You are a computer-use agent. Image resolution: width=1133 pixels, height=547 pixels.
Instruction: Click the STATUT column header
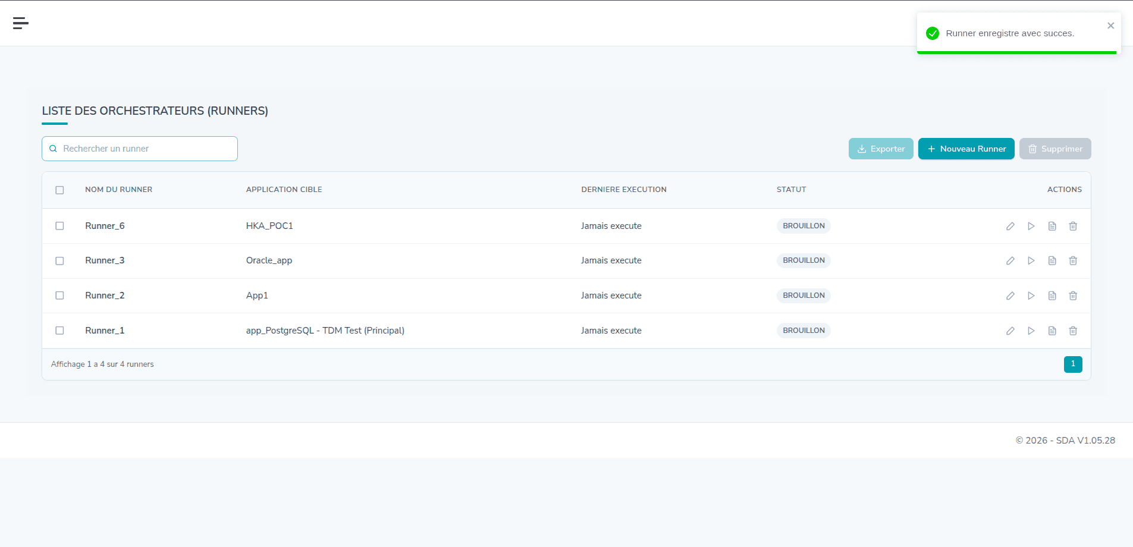pyautogui.click(x=791, y=190)
